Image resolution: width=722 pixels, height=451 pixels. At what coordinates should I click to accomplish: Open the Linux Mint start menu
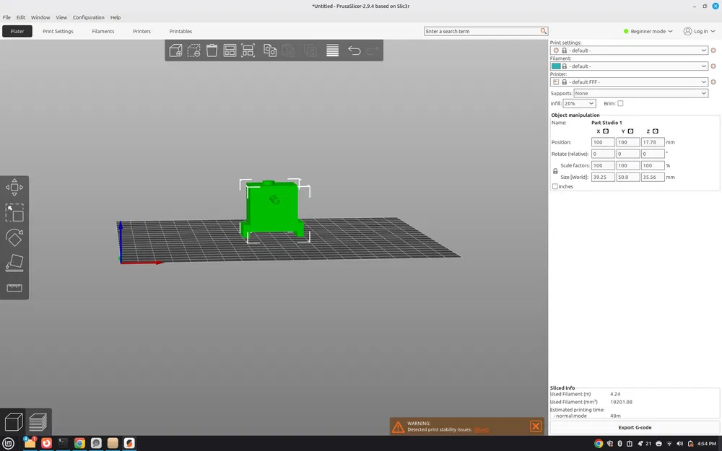8,443
